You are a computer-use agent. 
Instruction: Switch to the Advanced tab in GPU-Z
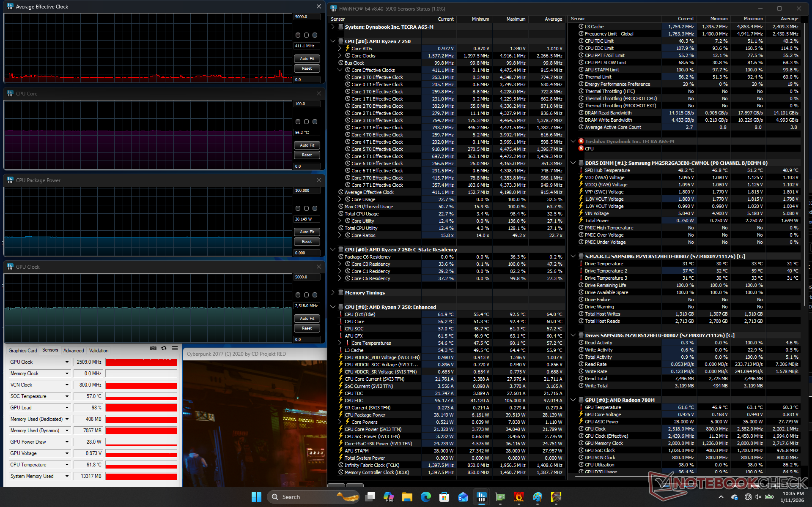[74, 351]
